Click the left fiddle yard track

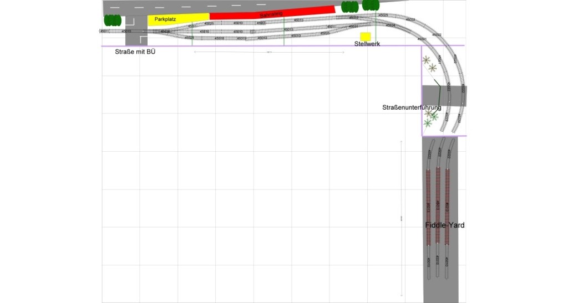(x=428, y=210)
